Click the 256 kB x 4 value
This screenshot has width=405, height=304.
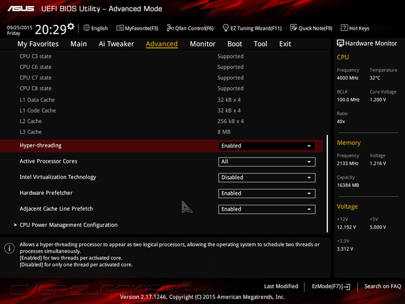[231, 121]
